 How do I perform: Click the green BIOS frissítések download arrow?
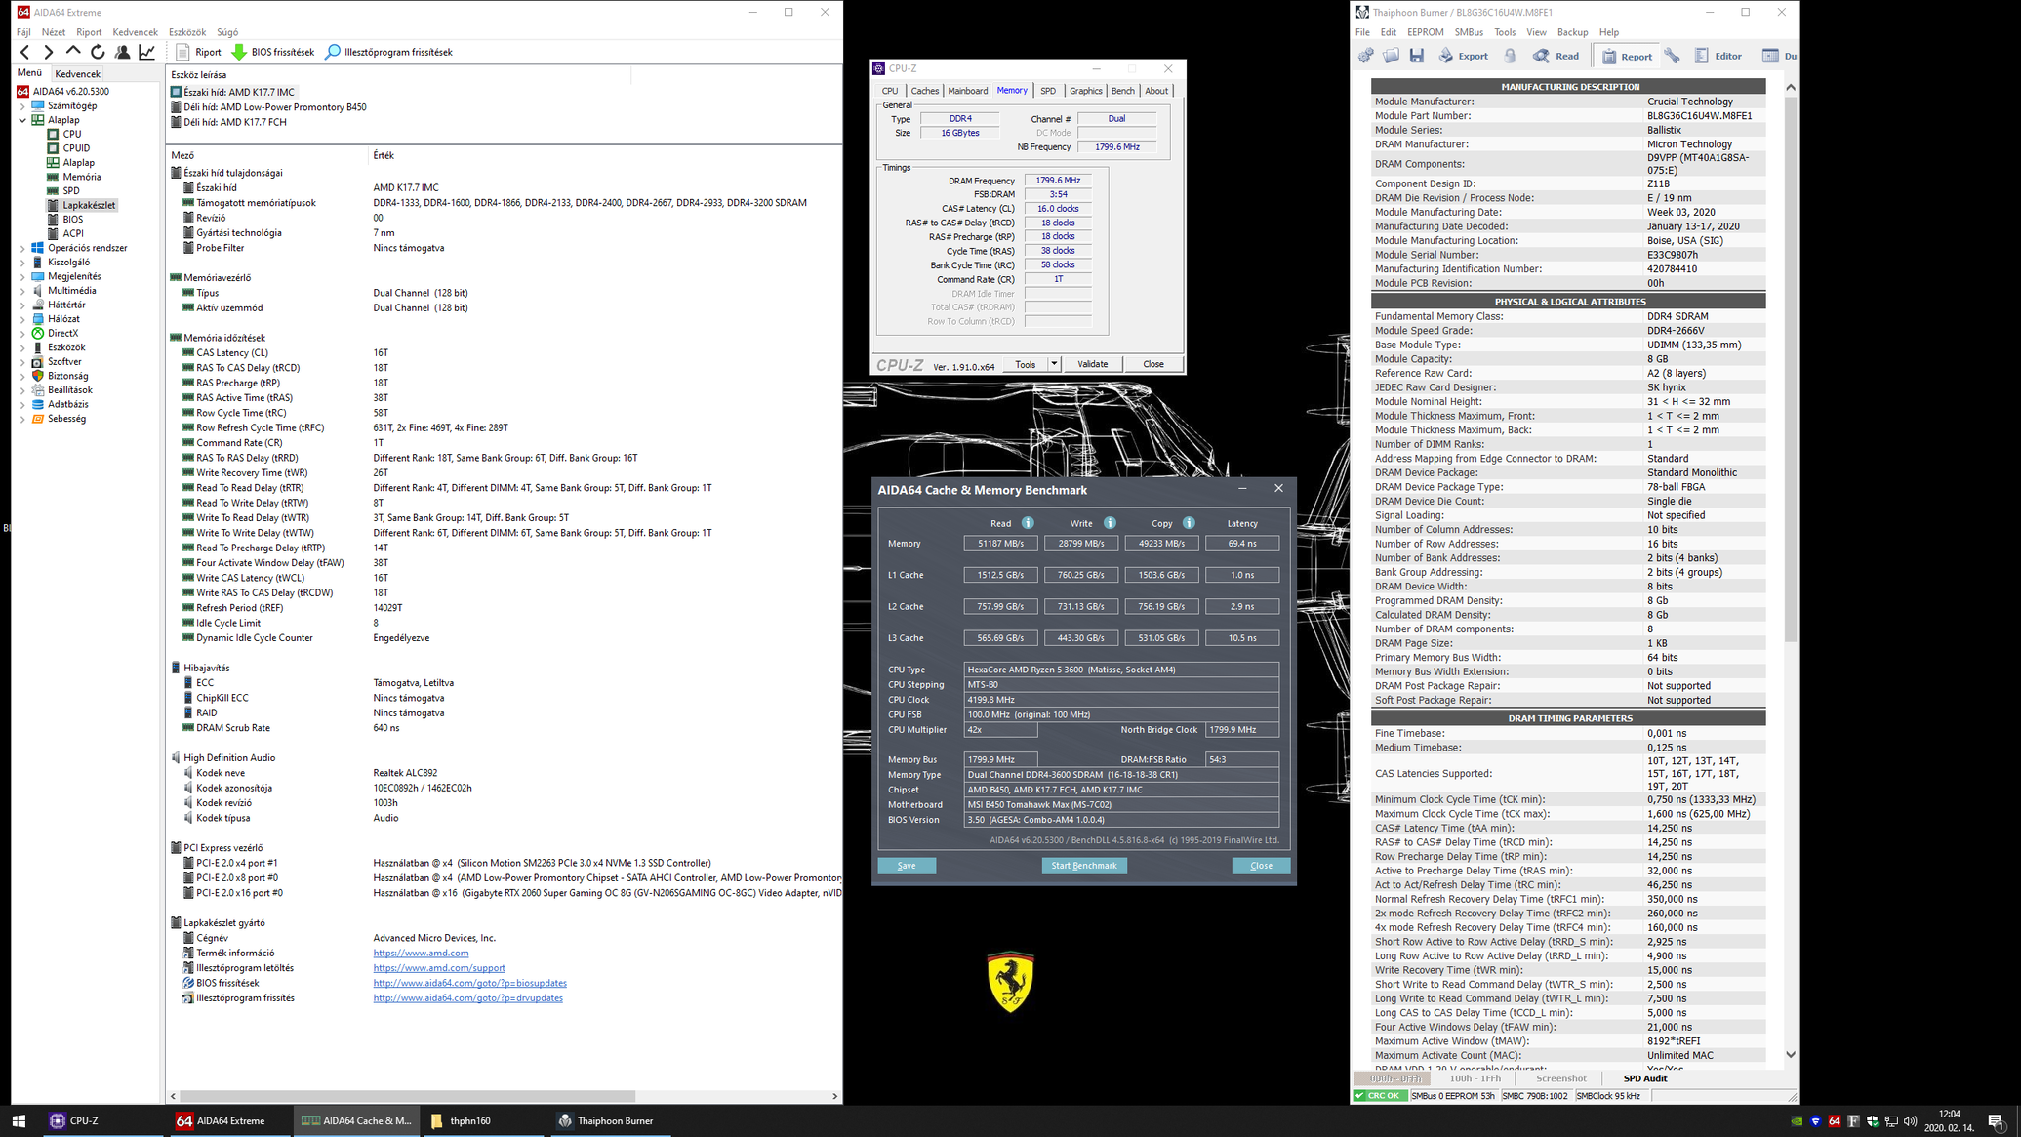238,52
